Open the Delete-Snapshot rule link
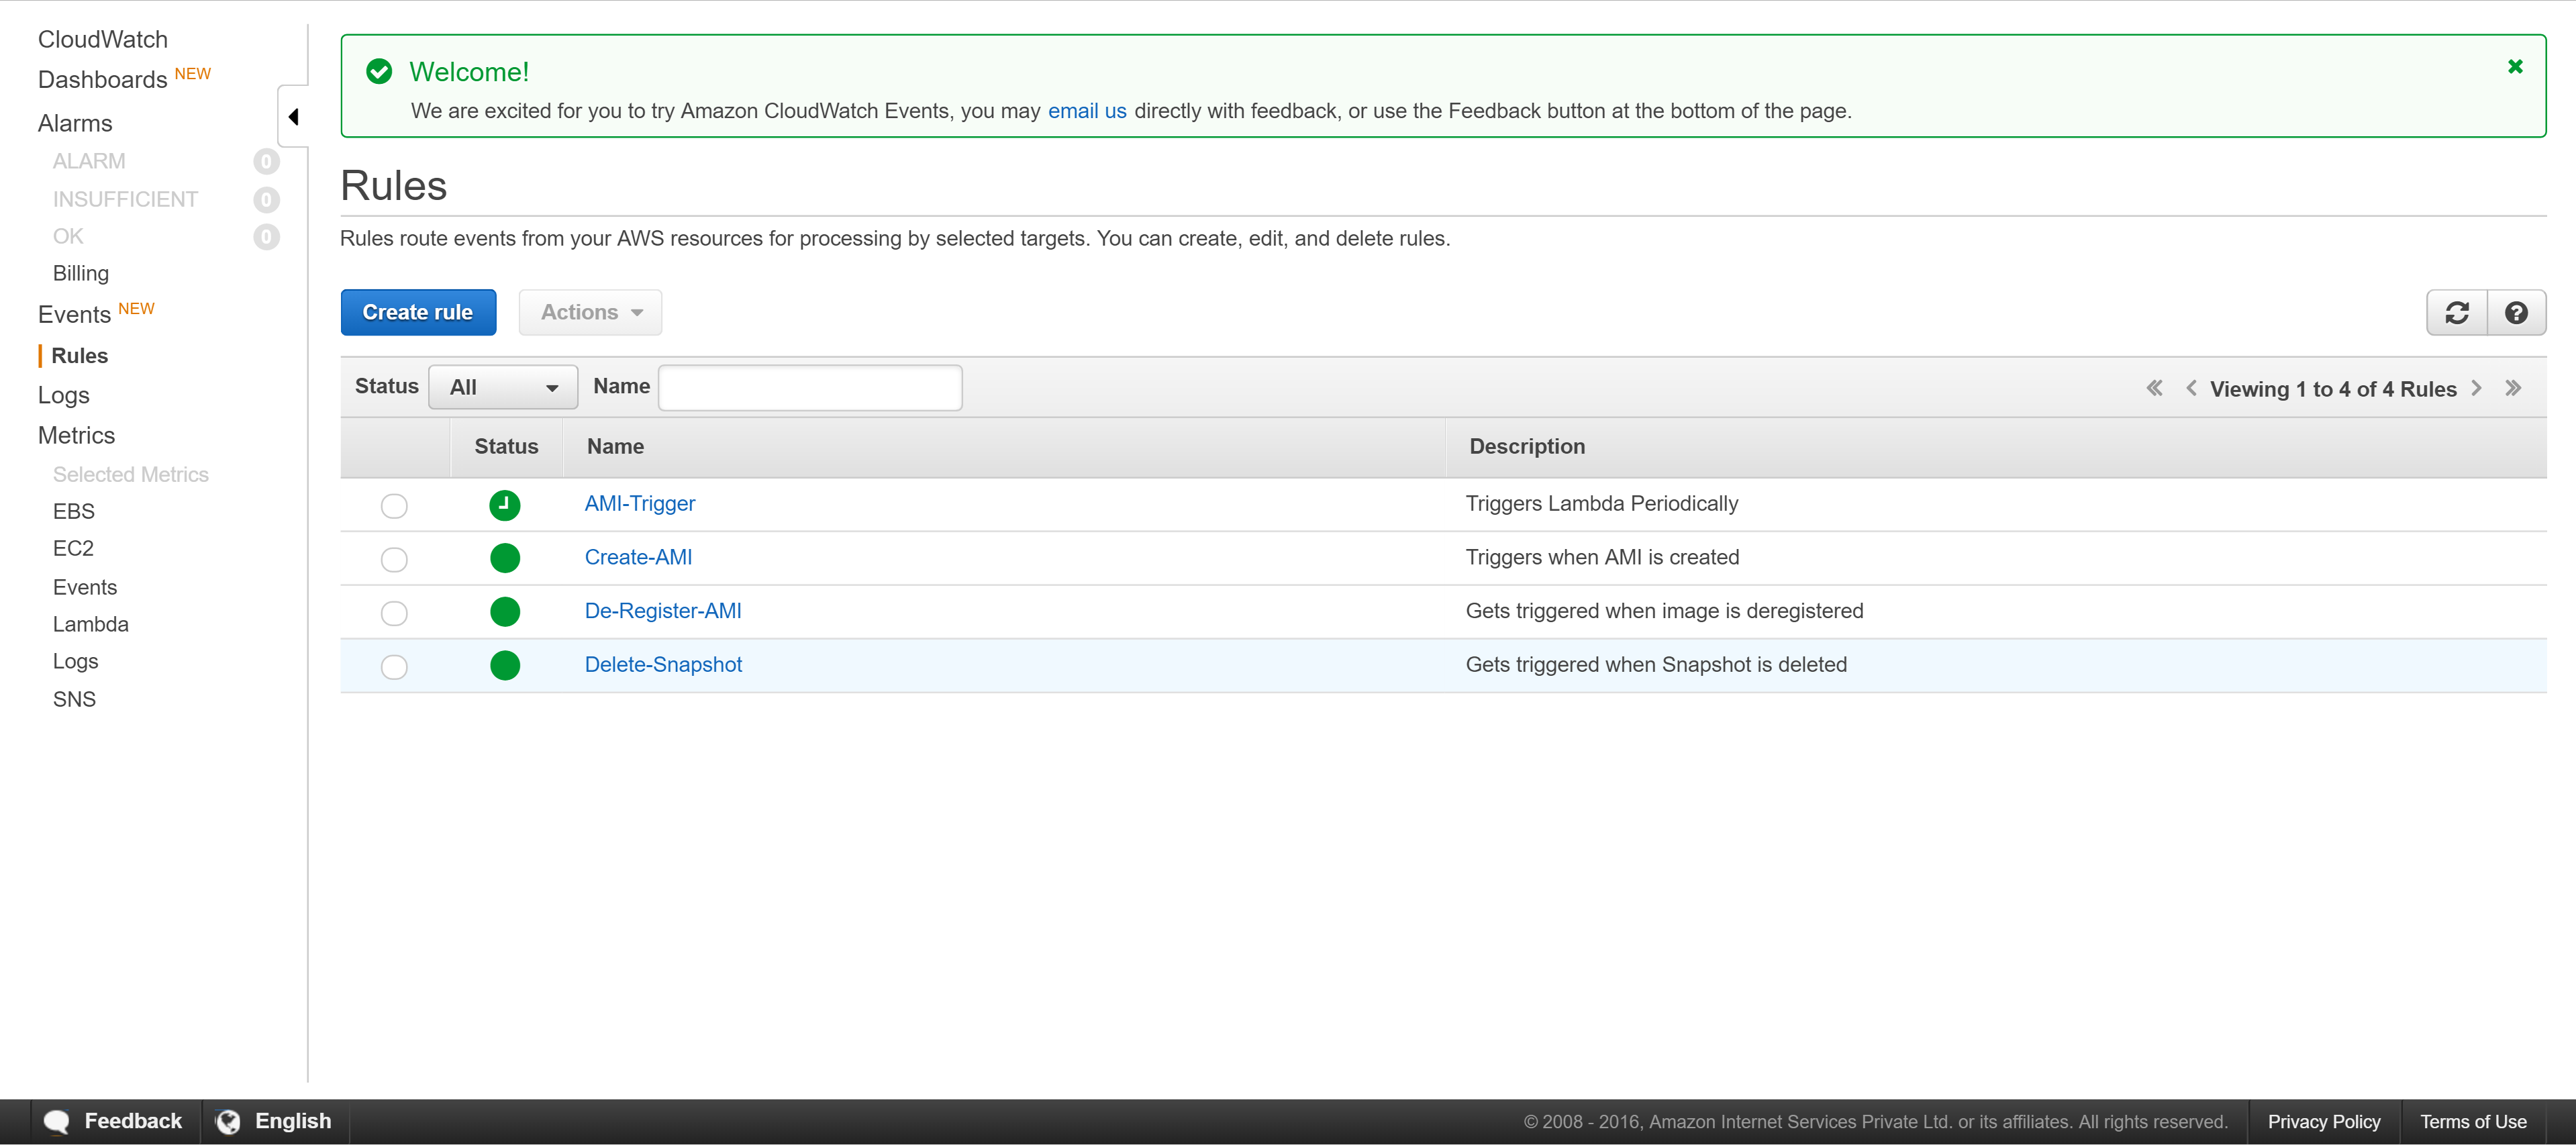 pyautogui.click(x=663, y=665)
